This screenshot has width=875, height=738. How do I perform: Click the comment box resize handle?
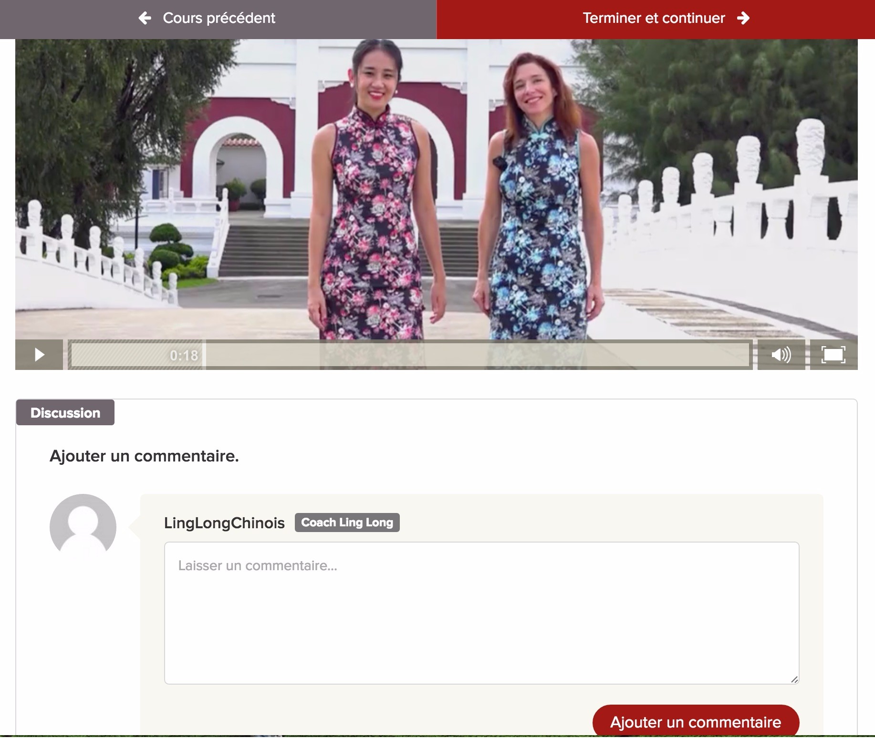click(x=794, y=679)
